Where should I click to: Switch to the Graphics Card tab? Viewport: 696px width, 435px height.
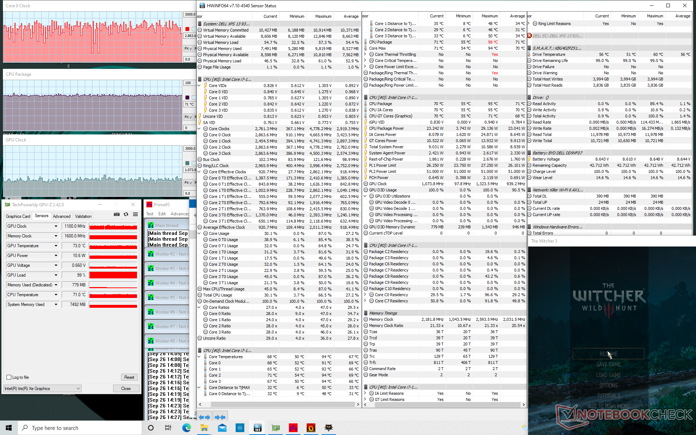click(x=18, y=216)
